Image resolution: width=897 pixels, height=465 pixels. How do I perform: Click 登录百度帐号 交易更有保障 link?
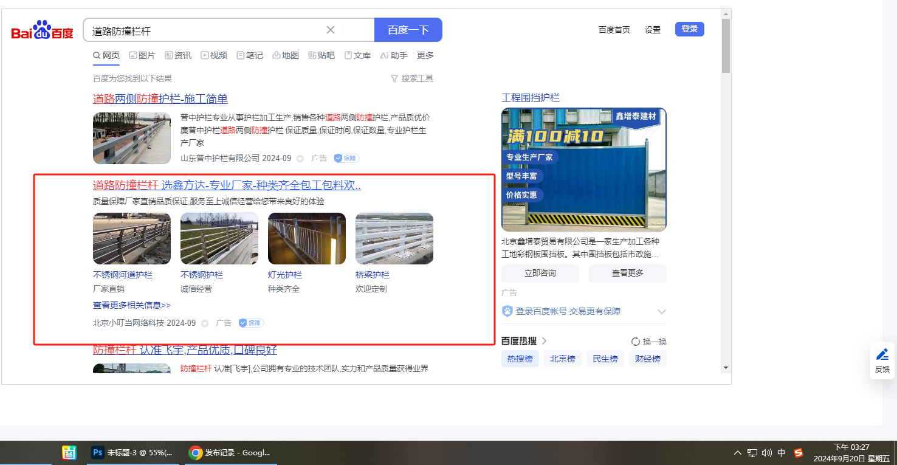[x=568, y=311]
